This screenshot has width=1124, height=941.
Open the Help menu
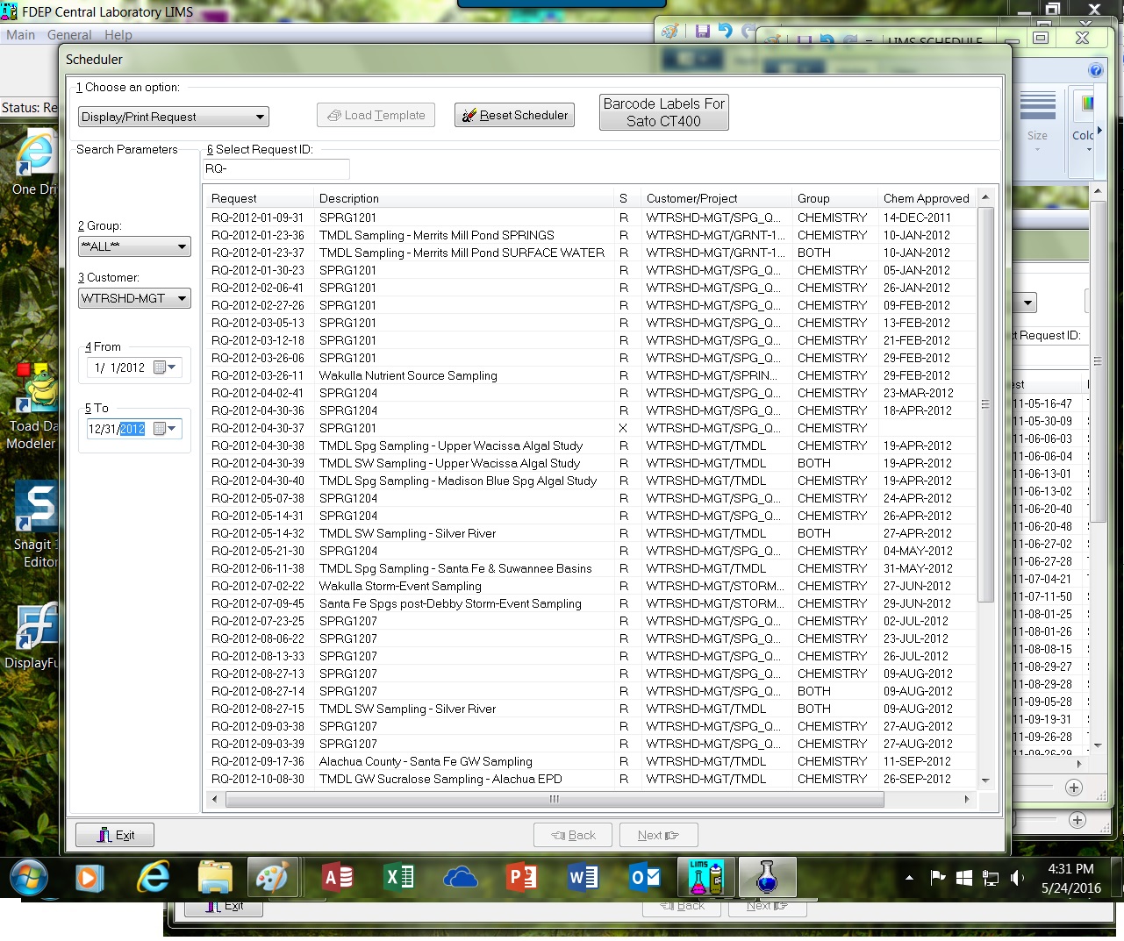118,35
